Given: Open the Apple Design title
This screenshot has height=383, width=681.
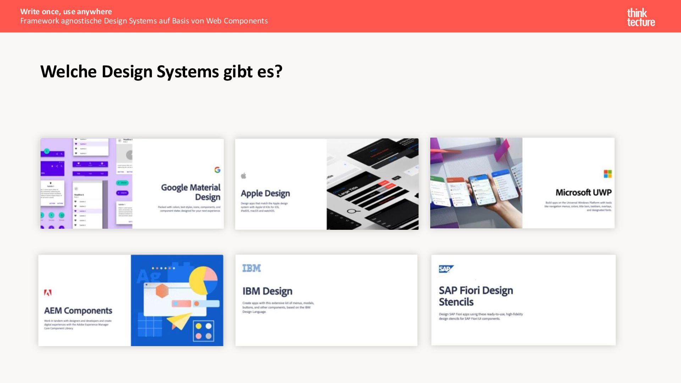Looking at the screenshot, I should tap(265, 193).
